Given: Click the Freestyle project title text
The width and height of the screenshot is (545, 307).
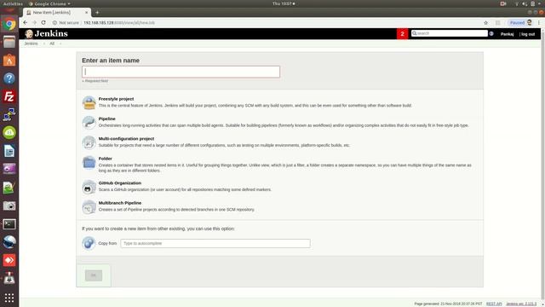Looking at the screenshot, I should [x=116, y=99].
